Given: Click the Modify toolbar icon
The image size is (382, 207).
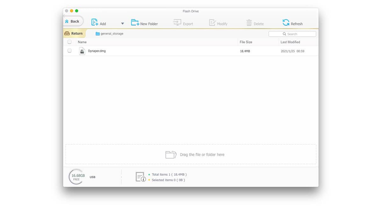Looking at the screenshot, I should click(x=212, y=23).
